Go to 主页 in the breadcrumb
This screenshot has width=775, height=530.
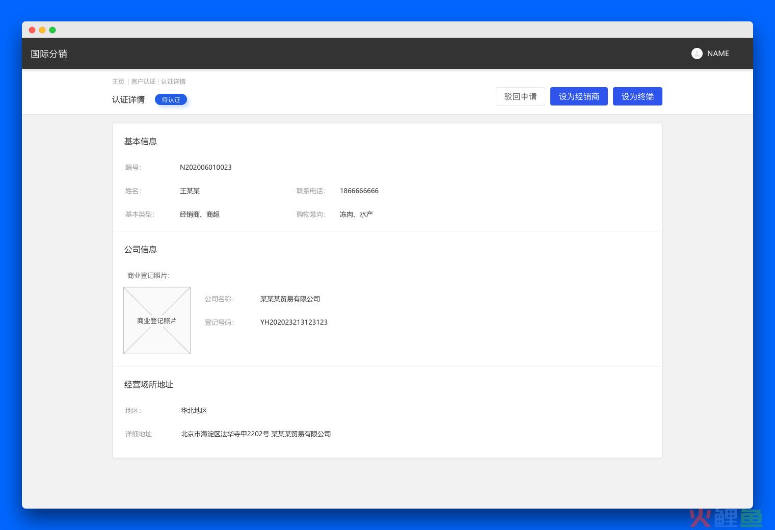[x=118, y=82]
